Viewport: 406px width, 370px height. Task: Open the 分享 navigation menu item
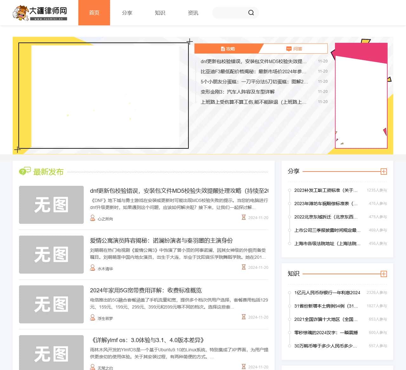[127, 13]
